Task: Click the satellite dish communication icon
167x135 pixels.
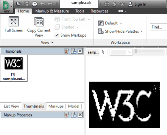Action: [x=114, y=4]
